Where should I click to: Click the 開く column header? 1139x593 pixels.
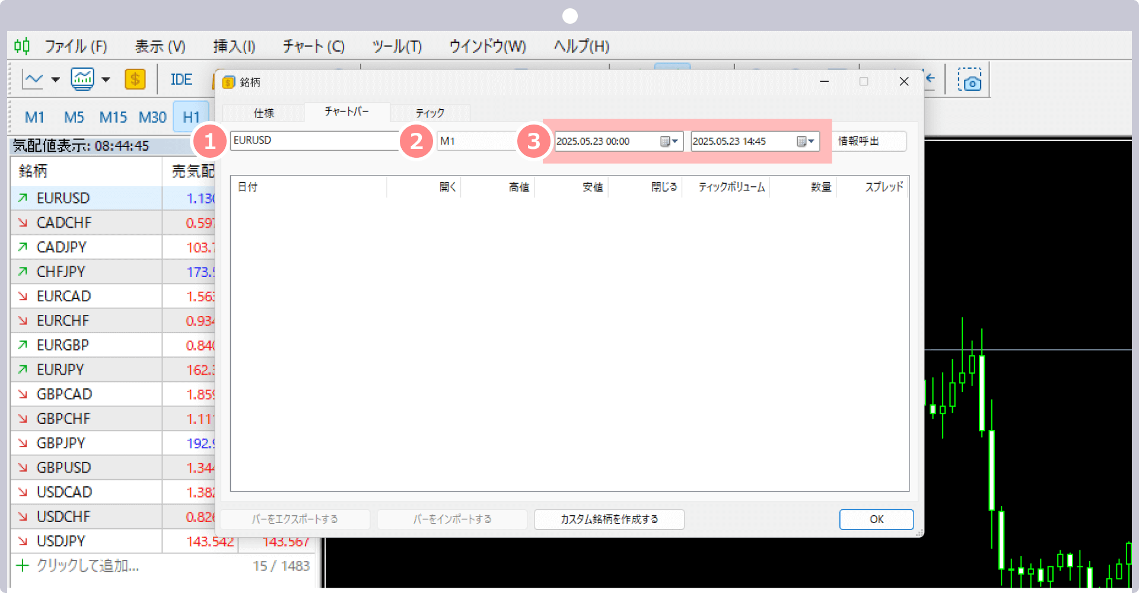[x=424, y=187]
